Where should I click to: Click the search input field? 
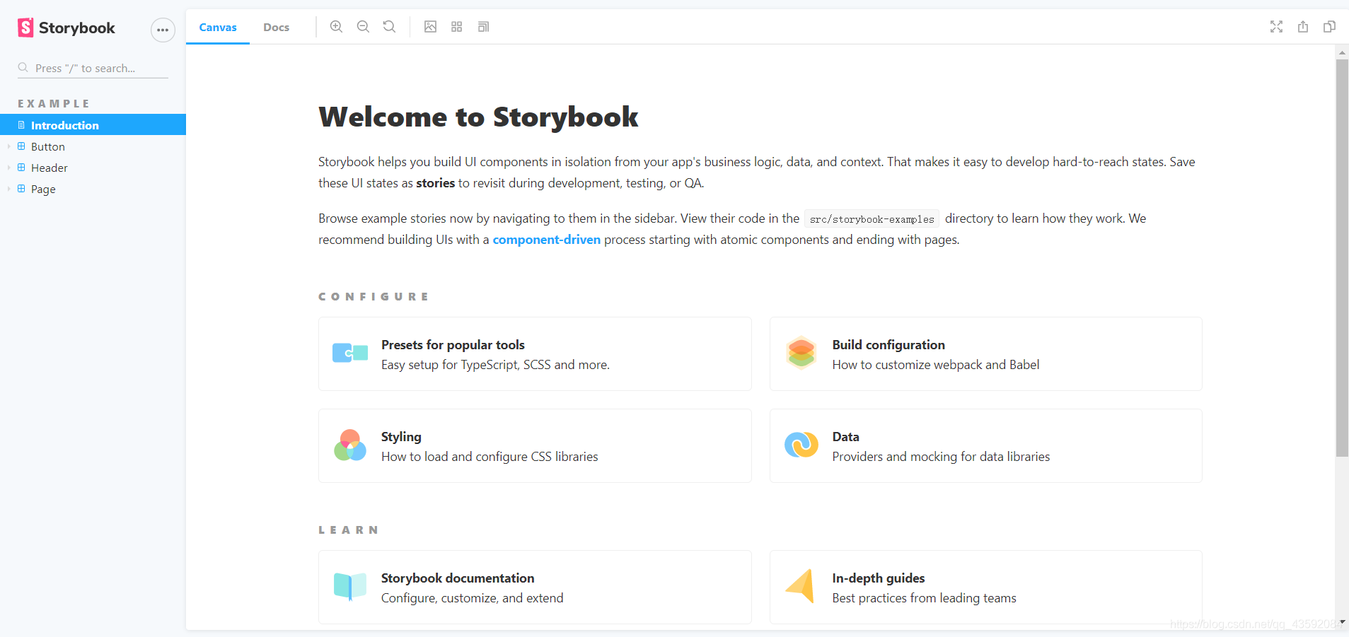93,68
